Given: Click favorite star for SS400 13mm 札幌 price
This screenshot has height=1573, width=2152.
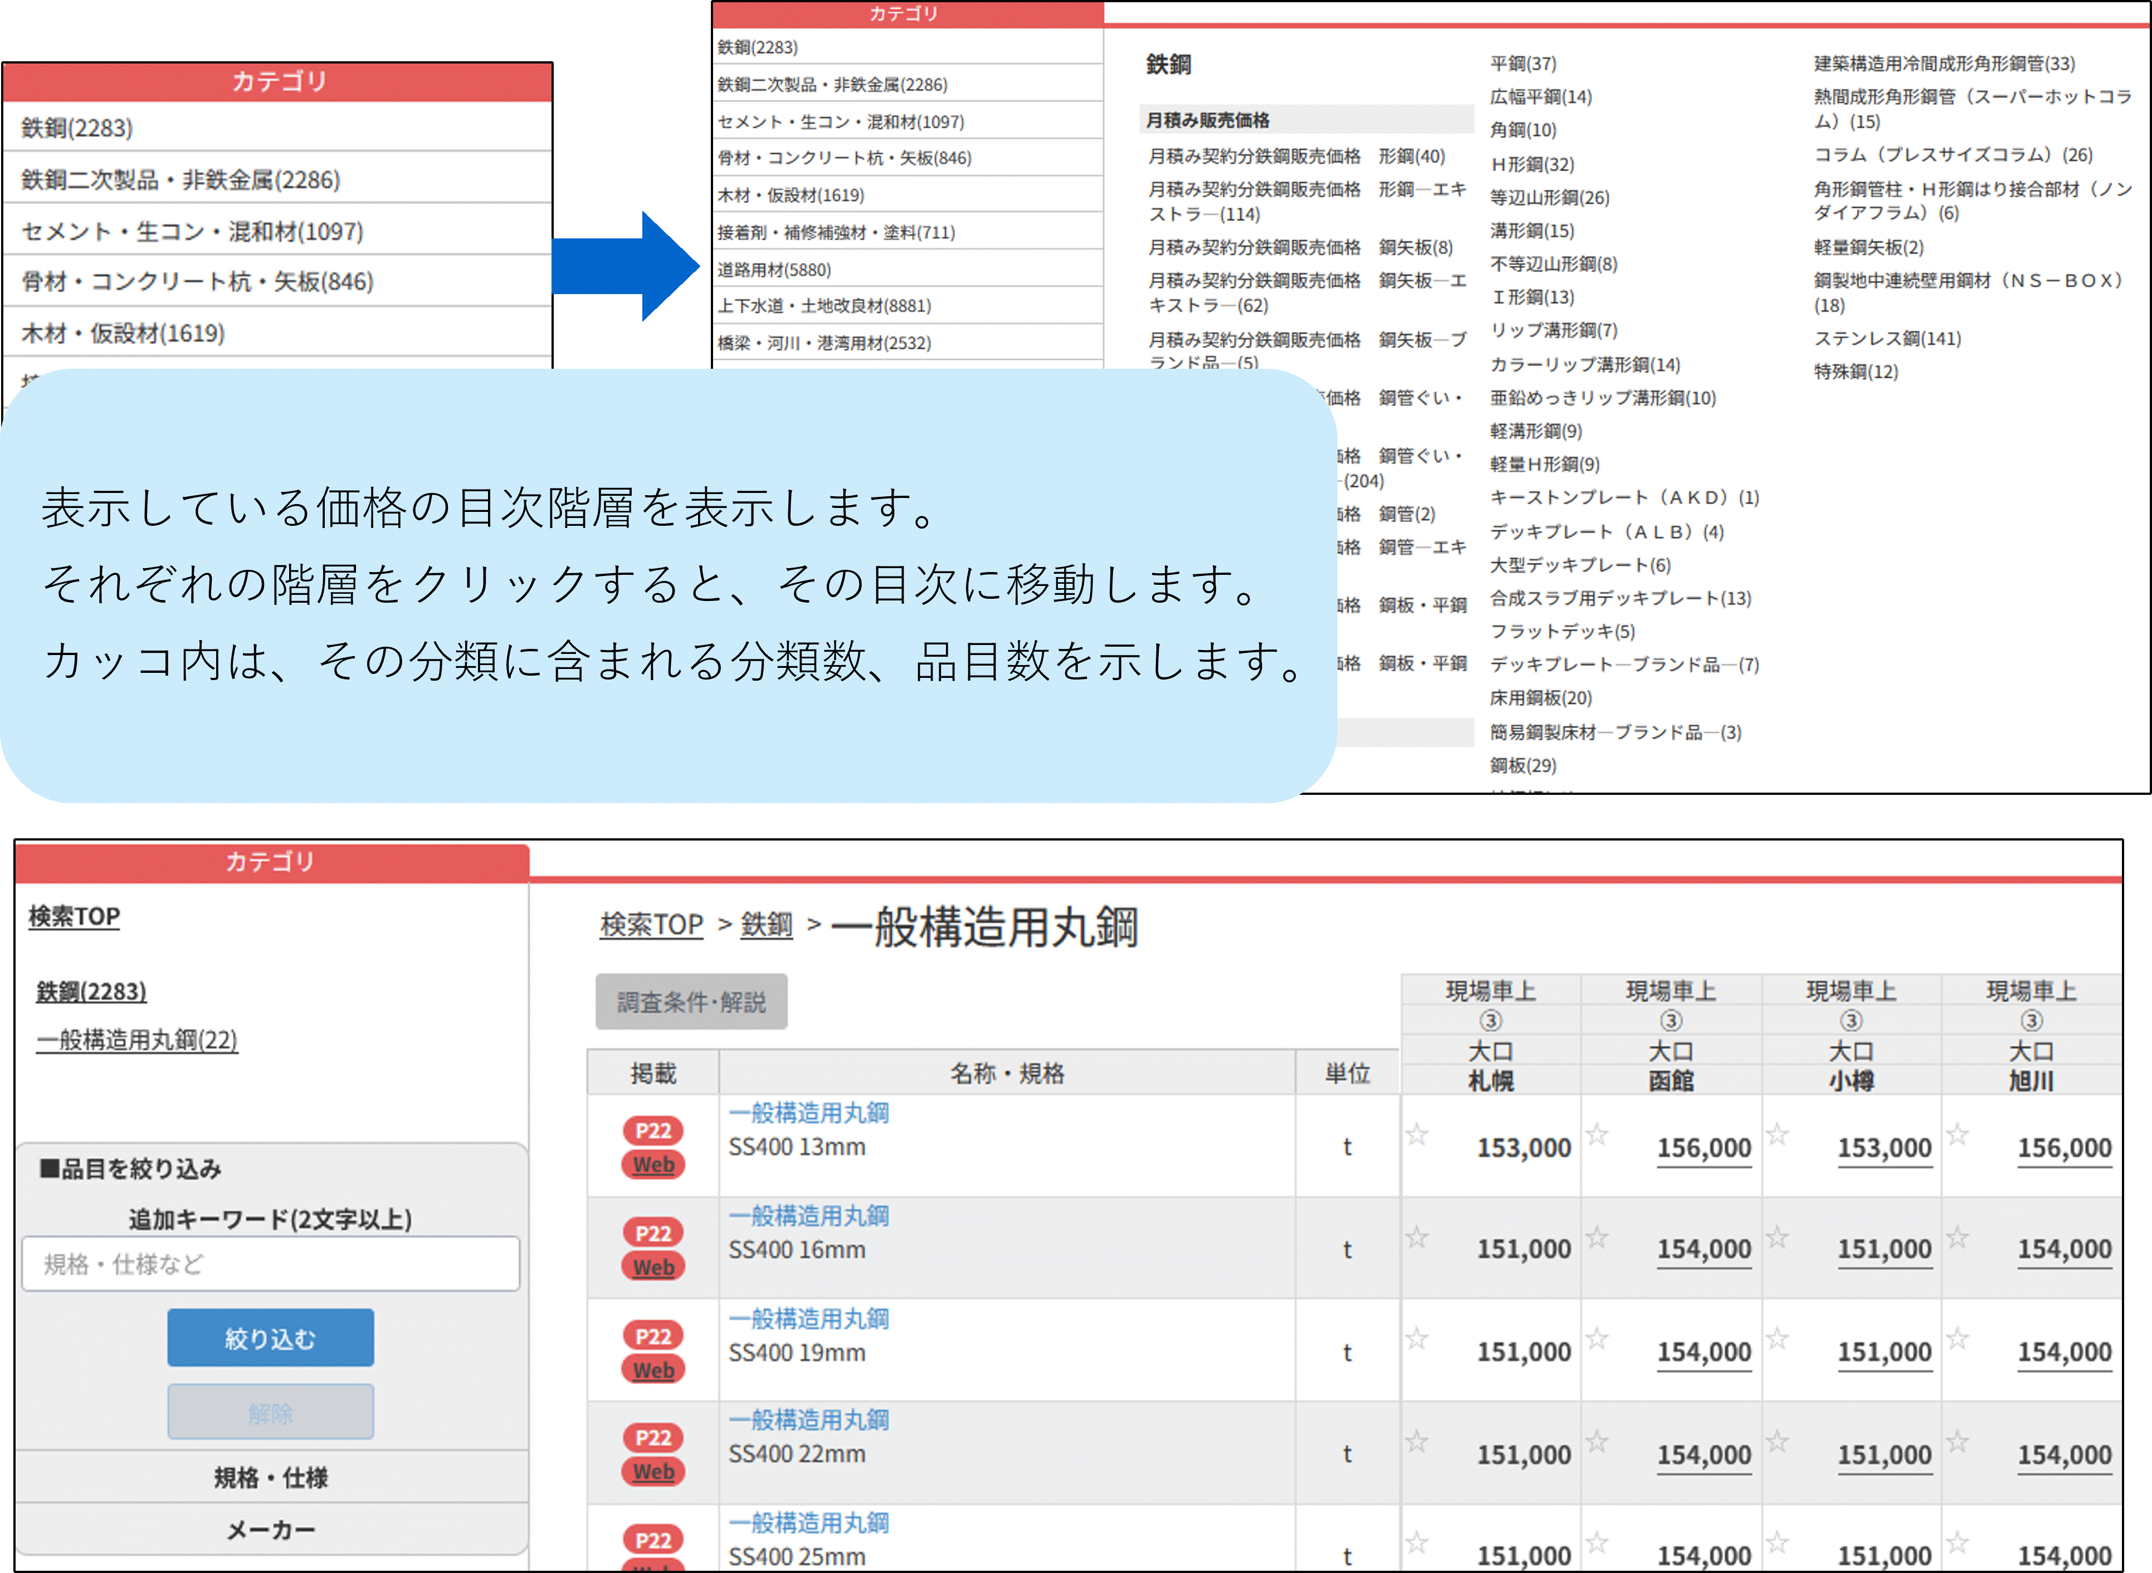Looking at the screenshot, I should click(x=1416, y=1134).
